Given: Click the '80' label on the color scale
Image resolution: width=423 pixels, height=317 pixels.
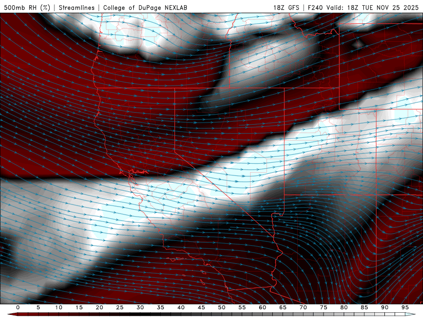Looking at the screenshot, I should [344, 307].
